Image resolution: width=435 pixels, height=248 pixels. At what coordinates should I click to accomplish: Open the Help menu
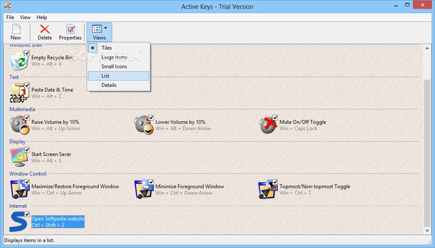point(41,17)
